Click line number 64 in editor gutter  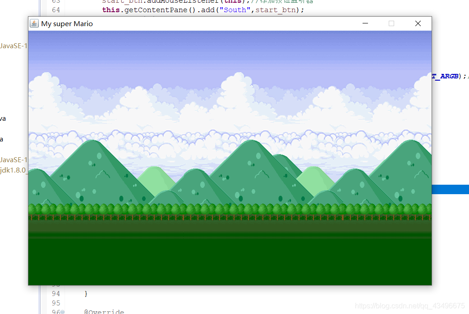56,10
